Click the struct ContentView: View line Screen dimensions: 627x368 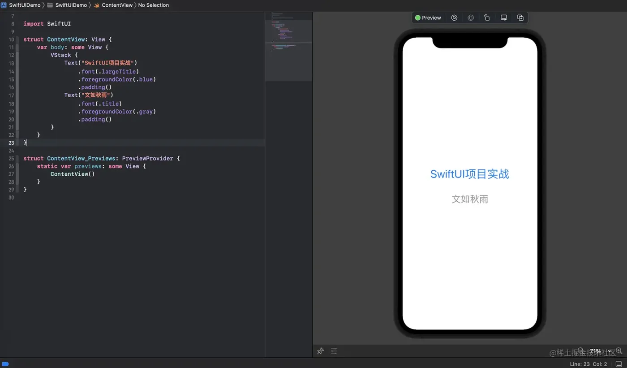click(x=67, y=39)
